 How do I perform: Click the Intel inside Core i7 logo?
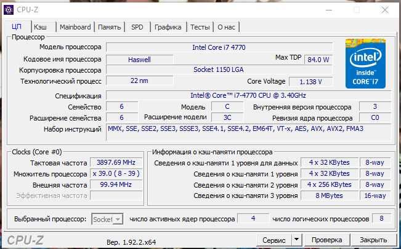click(365, 63)
